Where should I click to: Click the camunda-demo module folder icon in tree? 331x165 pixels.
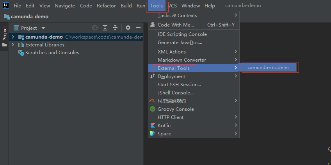21,37
